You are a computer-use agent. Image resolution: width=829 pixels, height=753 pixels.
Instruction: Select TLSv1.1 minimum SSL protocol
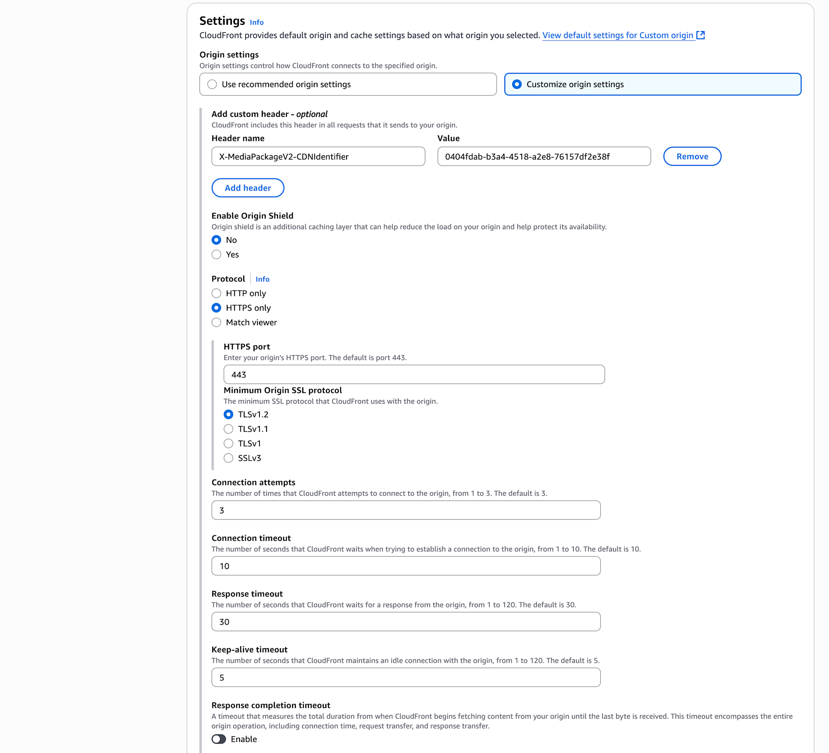tap(228, 429)
